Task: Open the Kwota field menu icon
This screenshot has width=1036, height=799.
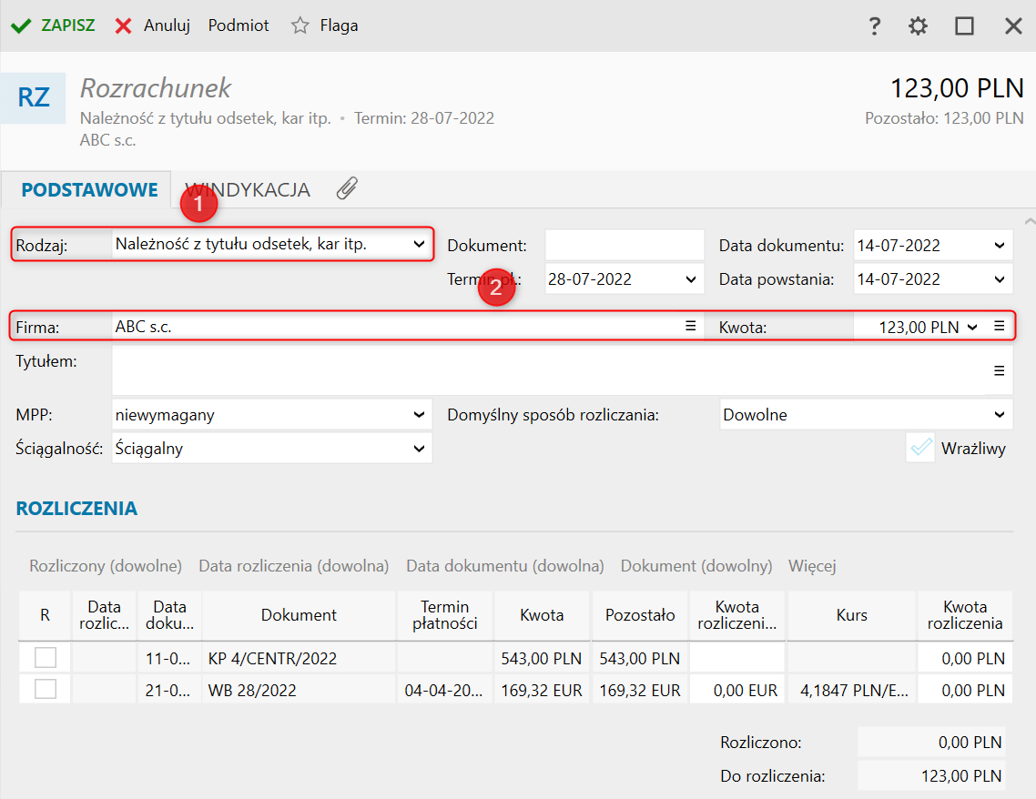Action: click(x=999, y=326)
